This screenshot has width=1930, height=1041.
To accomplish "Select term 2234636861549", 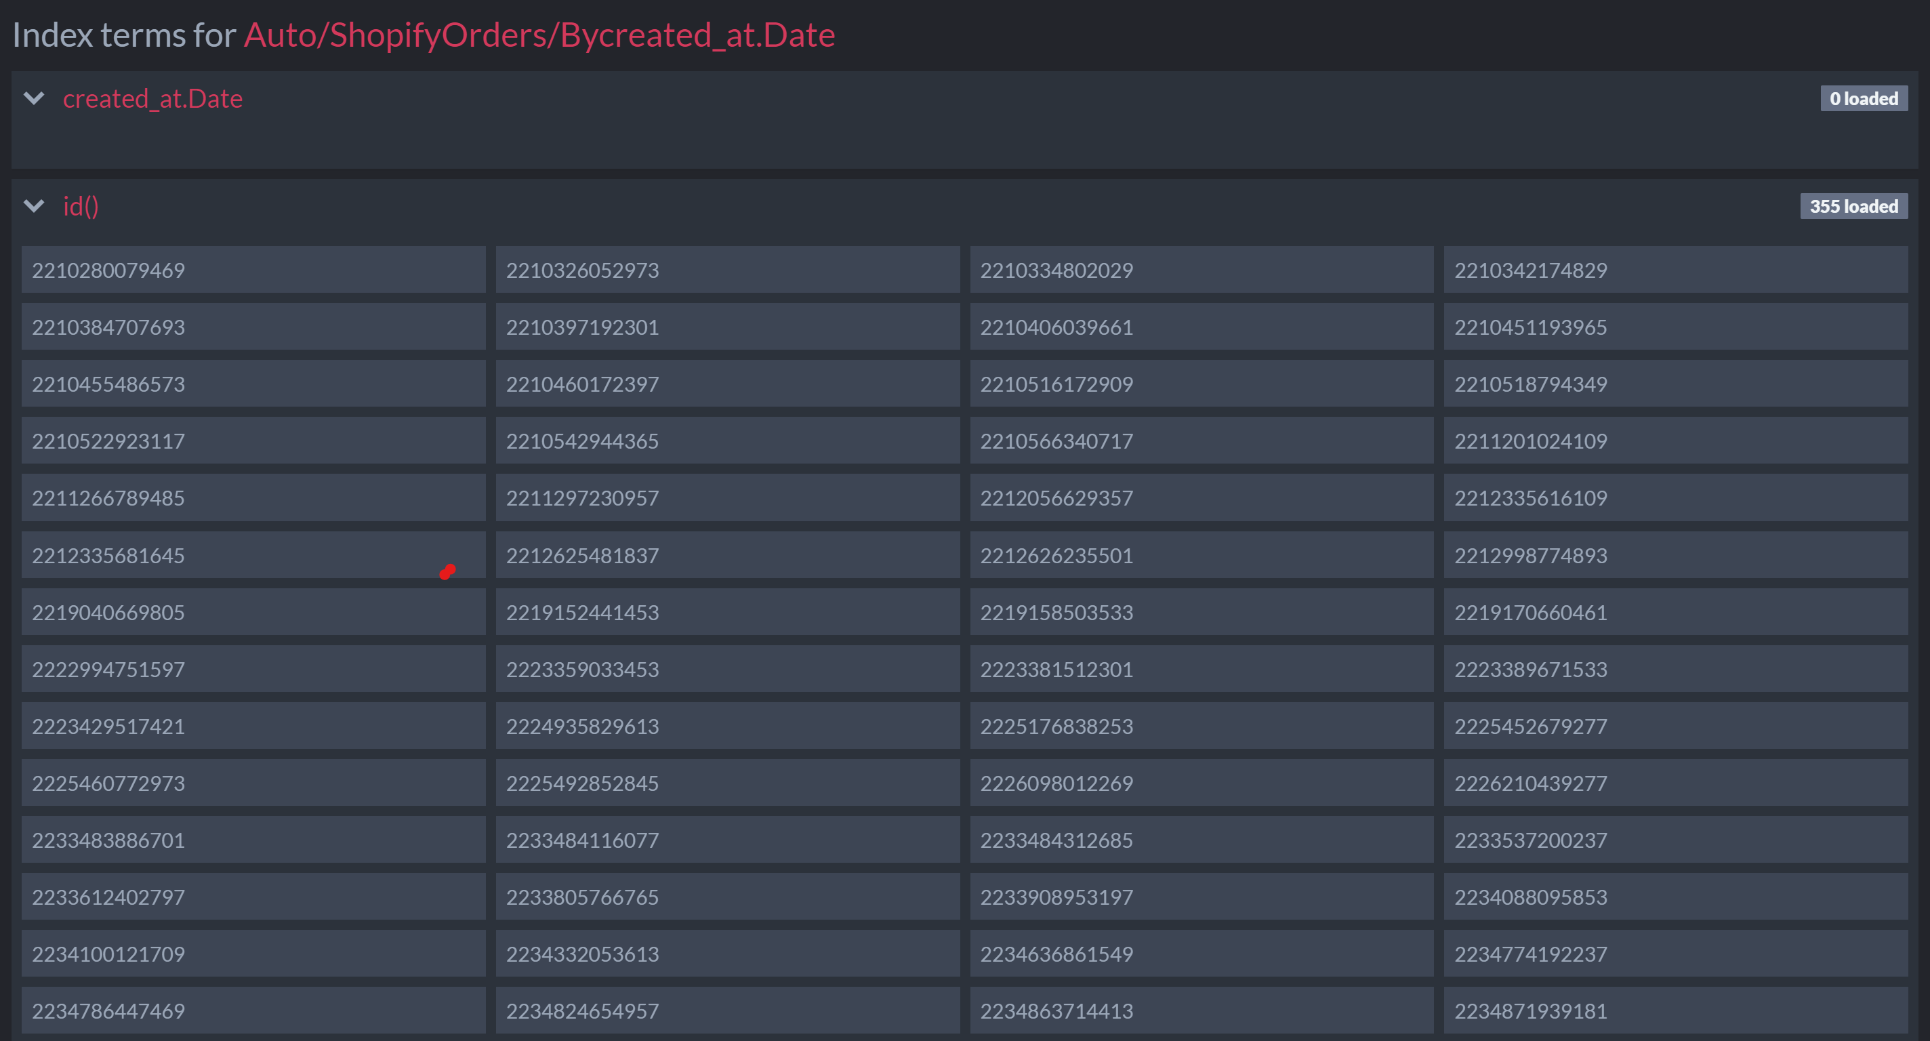I will pos(1202,954).
